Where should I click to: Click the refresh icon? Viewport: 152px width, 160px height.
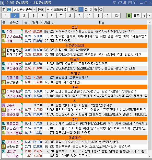click(101, 10)
